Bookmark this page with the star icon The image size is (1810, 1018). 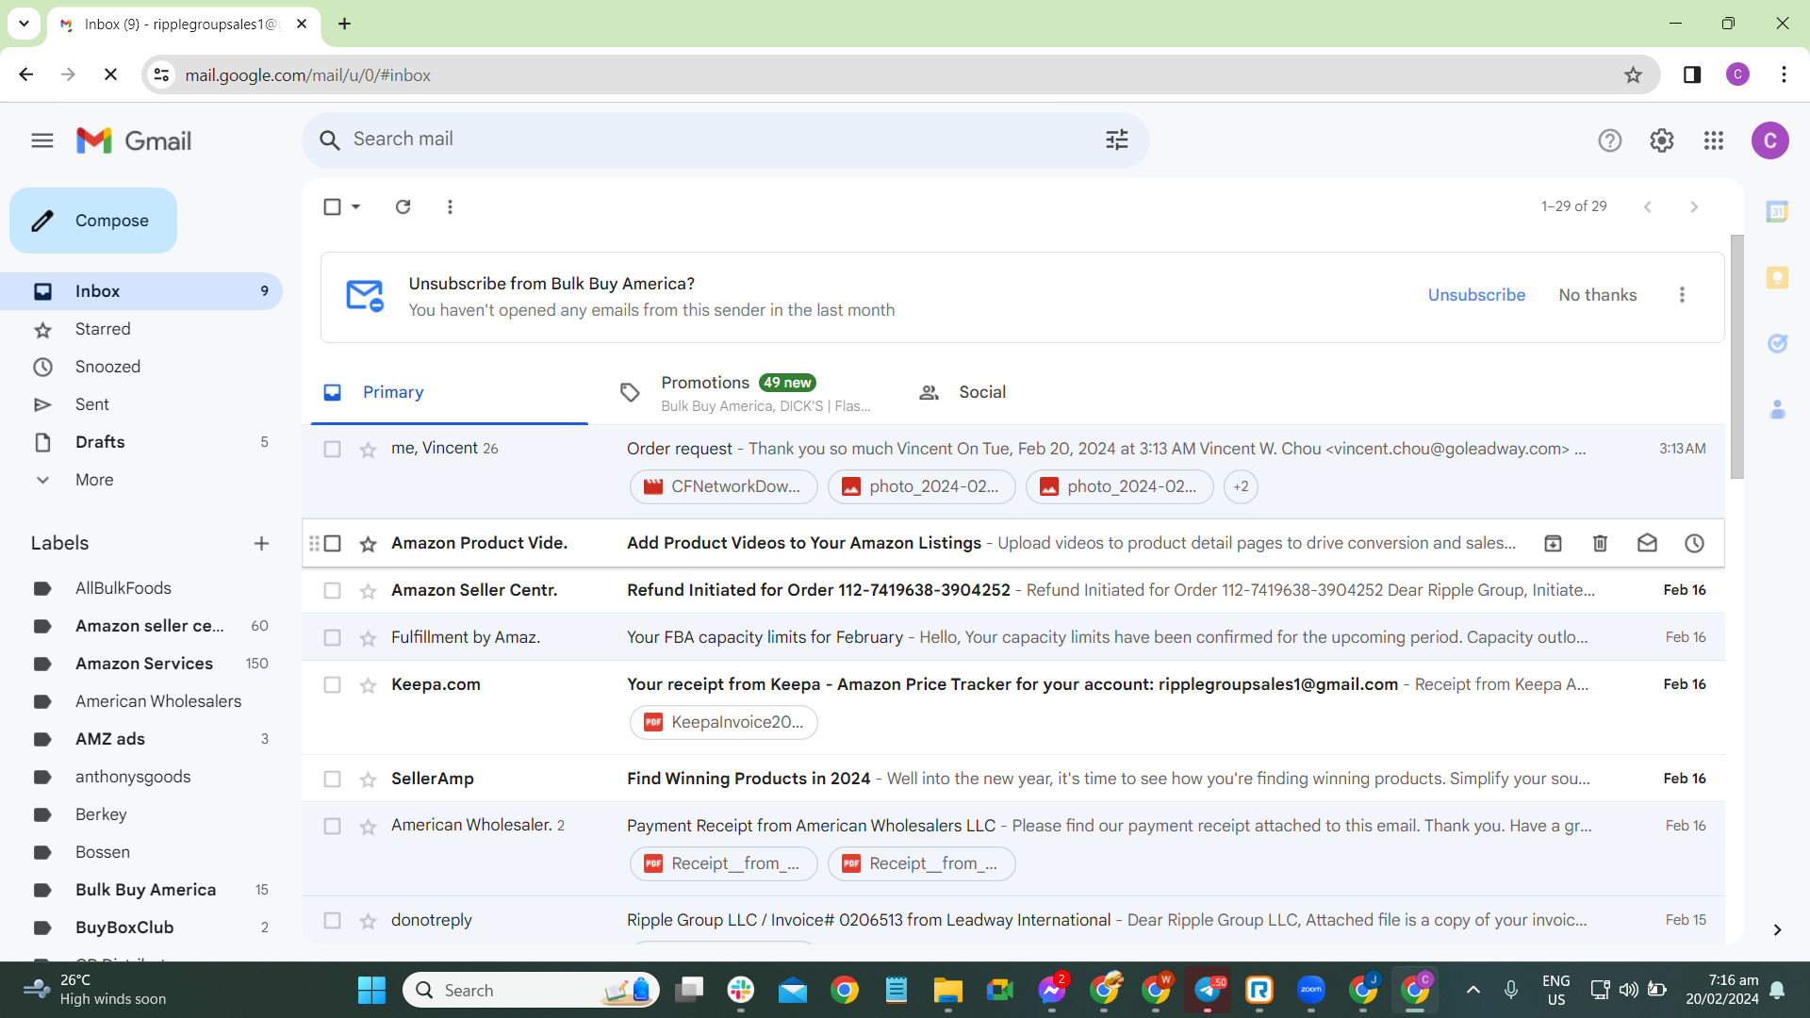click(1633, 74)
